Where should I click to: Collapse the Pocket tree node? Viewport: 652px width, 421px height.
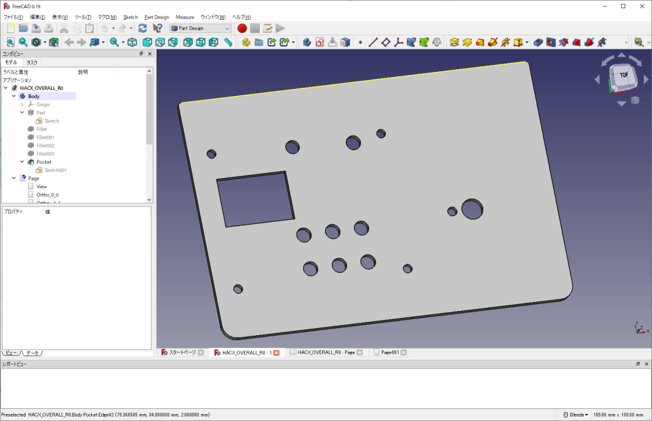tap(22, 162)
